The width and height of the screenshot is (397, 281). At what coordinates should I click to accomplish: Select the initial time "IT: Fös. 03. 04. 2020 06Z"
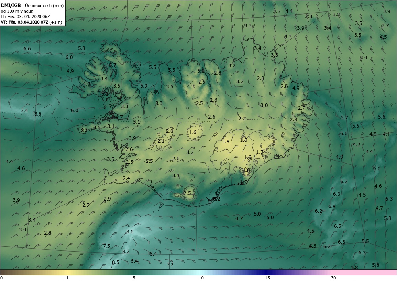pyautogui.click(x=25, y=17)
